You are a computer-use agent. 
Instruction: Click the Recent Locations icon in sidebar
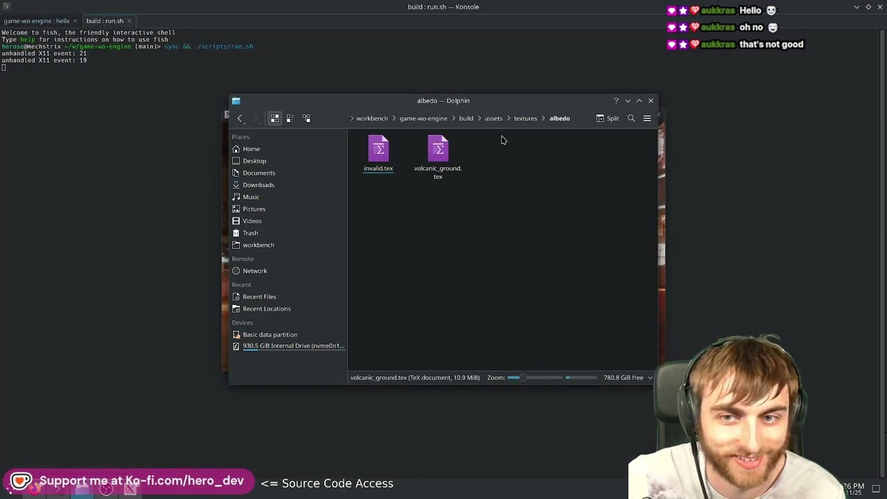pos(236,309)
